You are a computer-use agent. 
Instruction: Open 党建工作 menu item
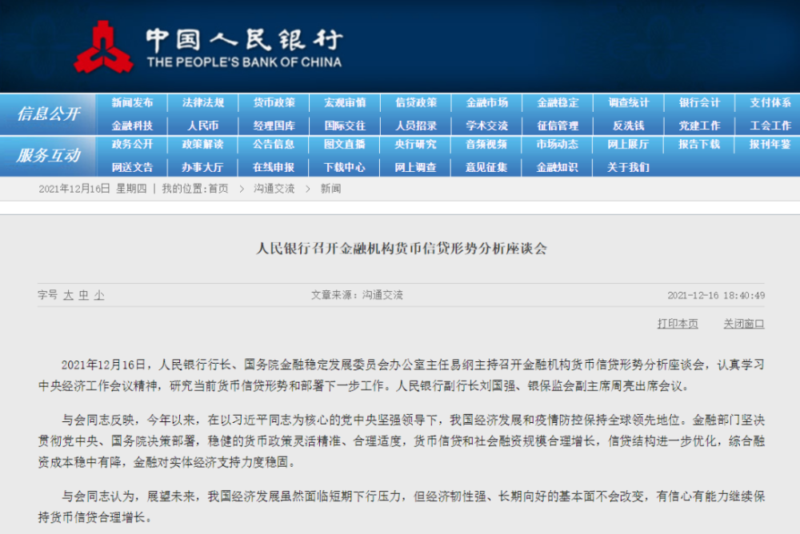tap(699, 126)
